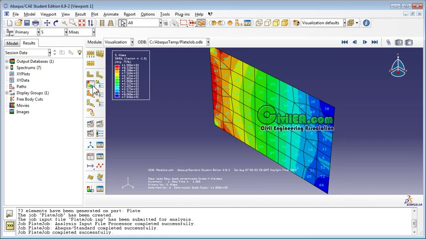The width and height of the screenshot is (426, 239).
Task: Switch to the Model tab
Action: pyautogui.click(x=12, y=43)
